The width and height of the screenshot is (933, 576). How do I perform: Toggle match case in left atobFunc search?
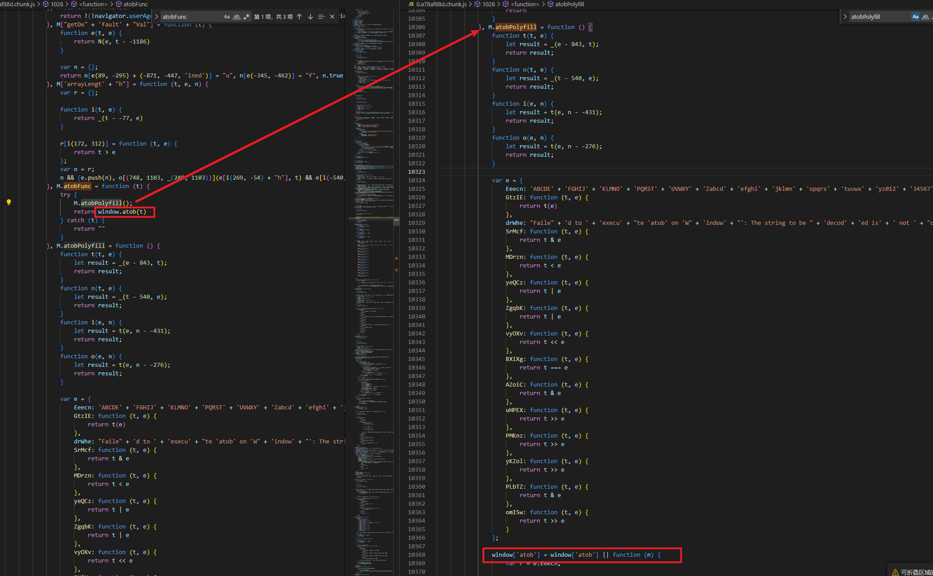point(227,17)
